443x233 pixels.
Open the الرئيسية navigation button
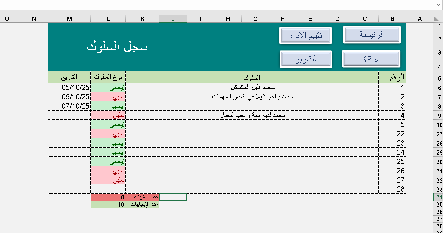(371, 35)
